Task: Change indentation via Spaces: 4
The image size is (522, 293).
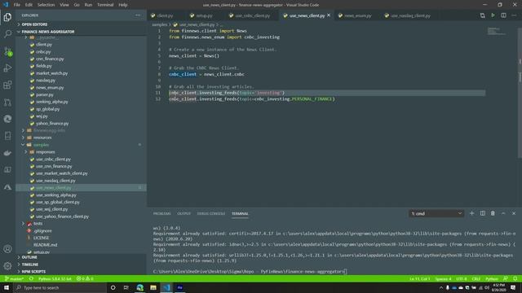Action: point(443,278)
